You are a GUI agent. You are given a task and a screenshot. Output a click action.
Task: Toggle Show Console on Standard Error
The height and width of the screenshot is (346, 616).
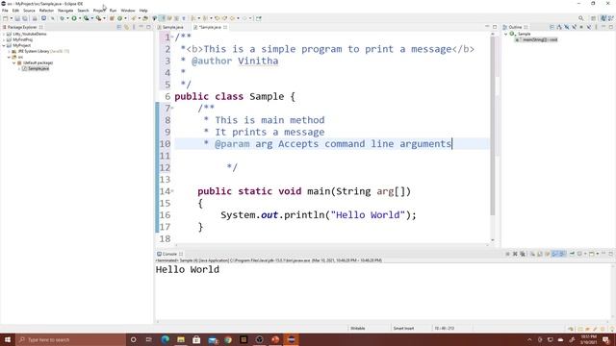pos(562,254)
